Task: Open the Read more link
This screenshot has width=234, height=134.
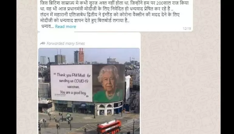Action: tap(66, 26)
